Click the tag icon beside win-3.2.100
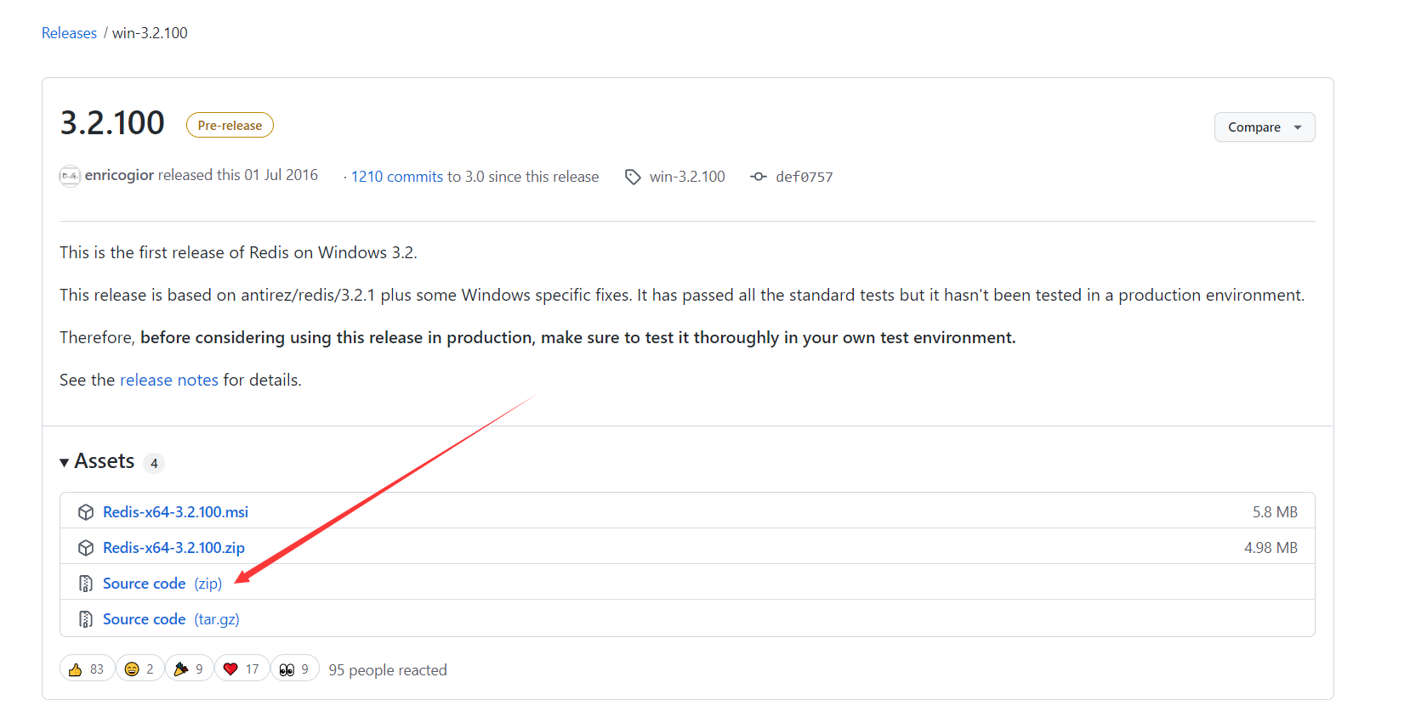 [x=633, y=177]
